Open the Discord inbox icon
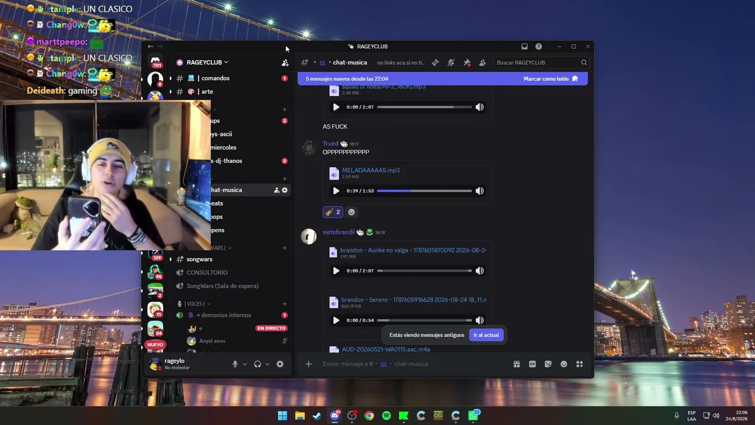This screenshot has height=425, width=755. click(524, 47)
